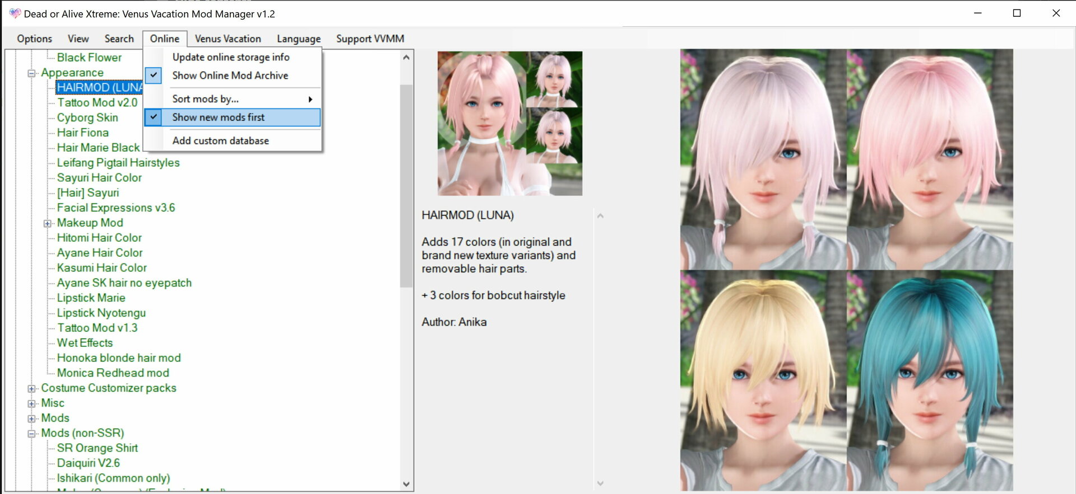Open the Search menu
Image resolution: width=1076 pixels, height=494 pixels.
119,39
